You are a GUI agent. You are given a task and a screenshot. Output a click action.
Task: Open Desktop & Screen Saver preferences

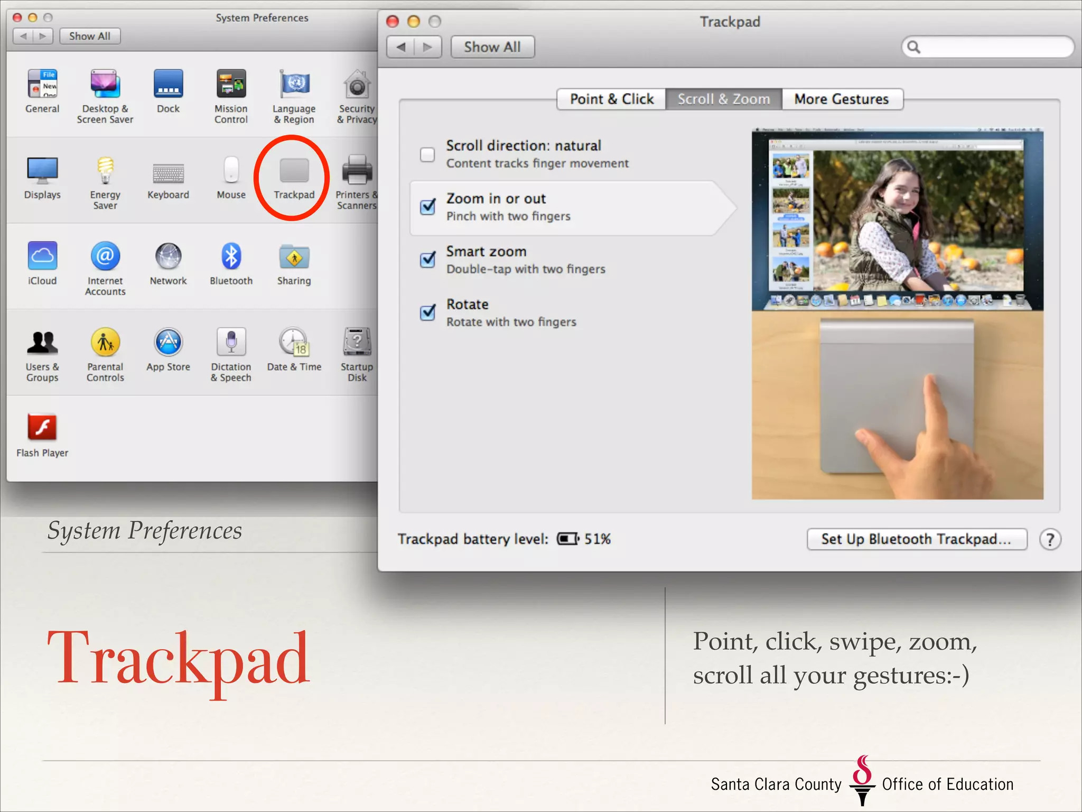coord(105,84)
